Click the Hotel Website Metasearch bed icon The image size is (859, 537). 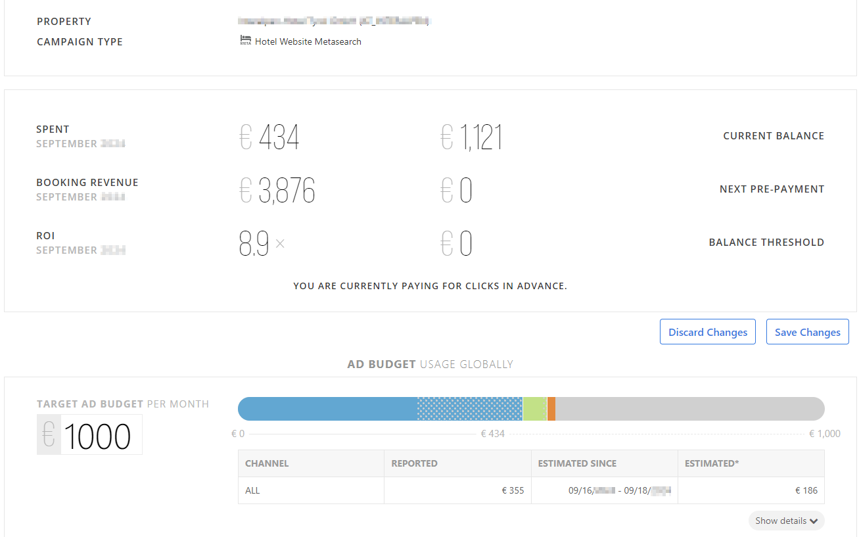tap(246, 41)
